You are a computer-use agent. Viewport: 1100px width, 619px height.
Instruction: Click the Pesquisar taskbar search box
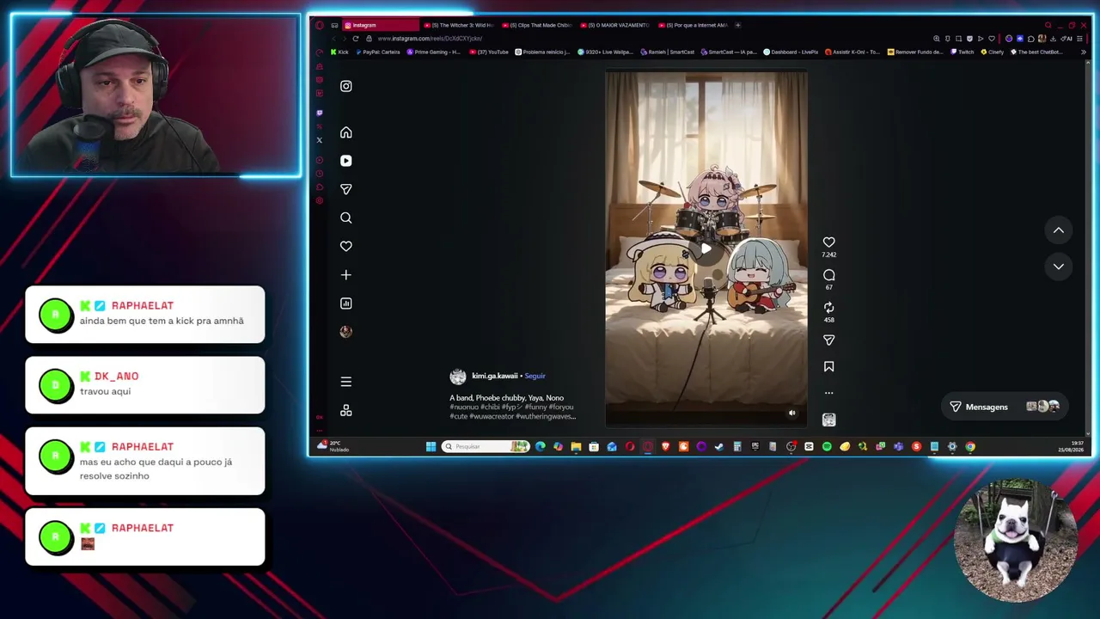pyautogui.click(x=485, y=446)
